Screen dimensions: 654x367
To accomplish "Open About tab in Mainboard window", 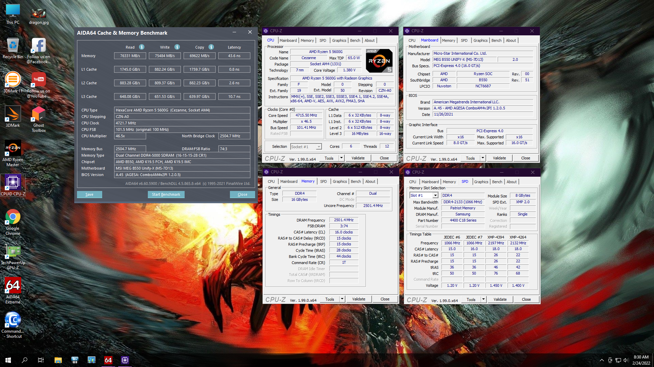I will (x=511, y=40).
